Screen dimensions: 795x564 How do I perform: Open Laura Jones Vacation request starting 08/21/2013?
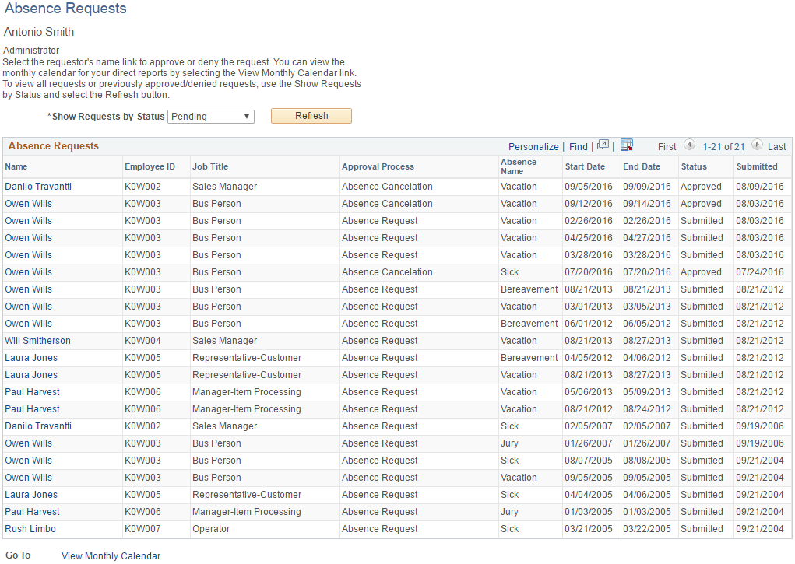(x=31, y=375)
